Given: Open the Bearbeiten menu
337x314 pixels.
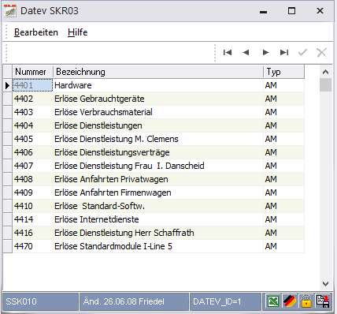Looking at the screenshot, I should [x=36, y=32].
